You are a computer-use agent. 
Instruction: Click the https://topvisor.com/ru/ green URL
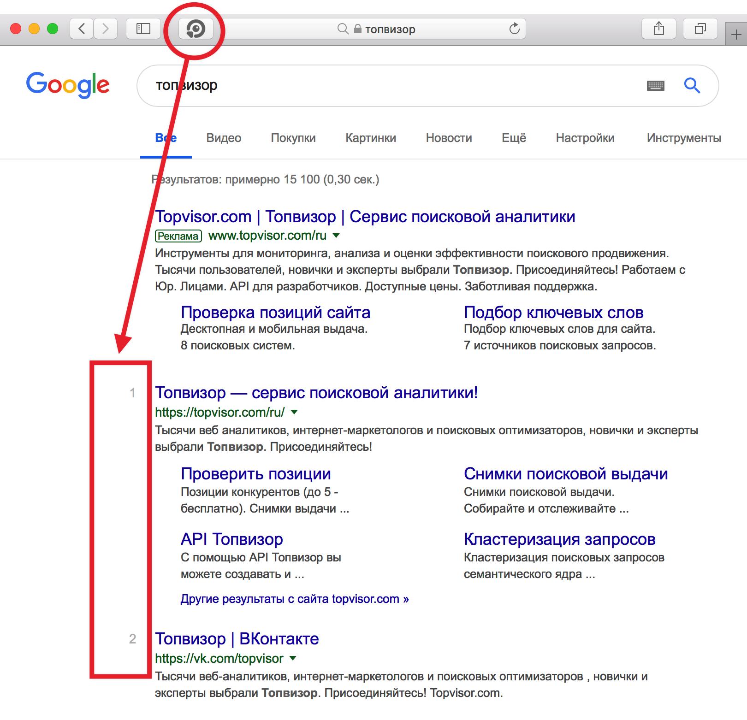(x=220, y=412)
